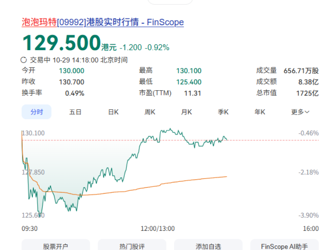
Task: Click the -2.18% right axis label
Action: point(308,172)
